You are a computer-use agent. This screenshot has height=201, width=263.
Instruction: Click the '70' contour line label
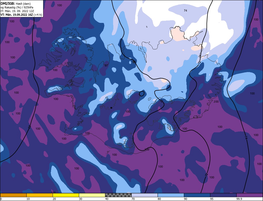161,101
